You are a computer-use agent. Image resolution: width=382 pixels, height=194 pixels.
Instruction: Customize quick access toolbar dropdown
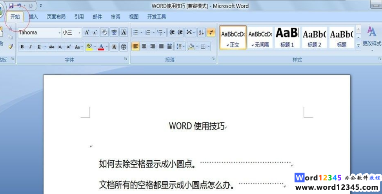[41, 6]
